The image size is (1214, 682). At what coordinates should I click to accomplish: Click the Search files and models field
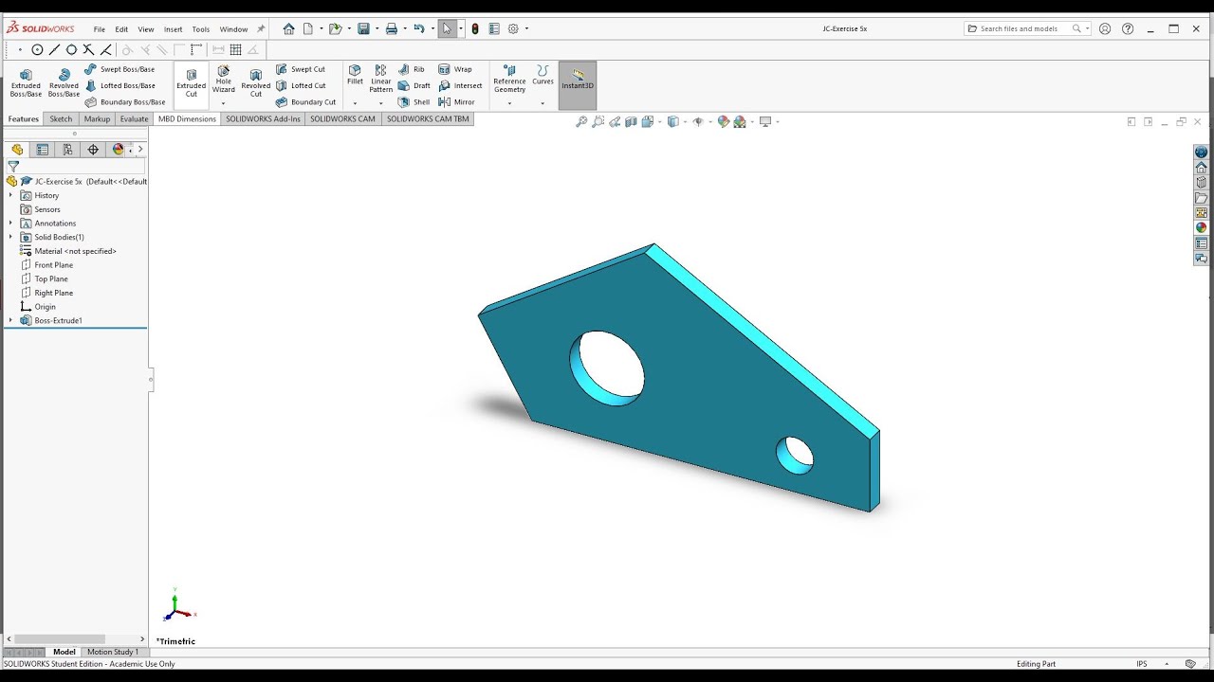pos(1027,29)
